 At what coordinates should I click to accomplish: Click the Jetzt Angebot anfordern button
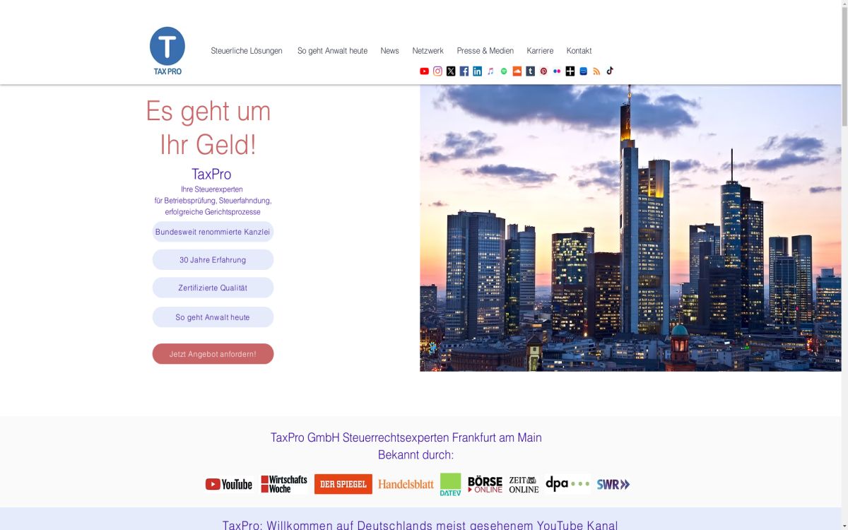[213, 353]
